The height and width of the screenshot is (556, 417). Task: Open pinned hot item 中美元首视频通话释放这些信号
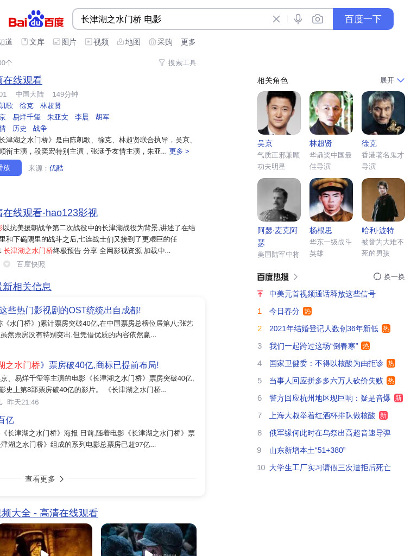[x=323, y=294]
